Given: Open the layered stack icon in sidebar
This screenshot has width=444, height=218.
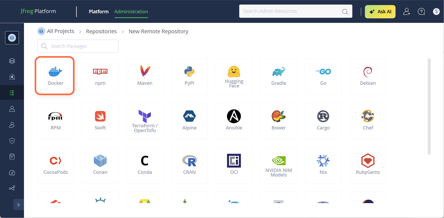Looking at the screenshot, I should pyautogui.click(x=12, y=61).
